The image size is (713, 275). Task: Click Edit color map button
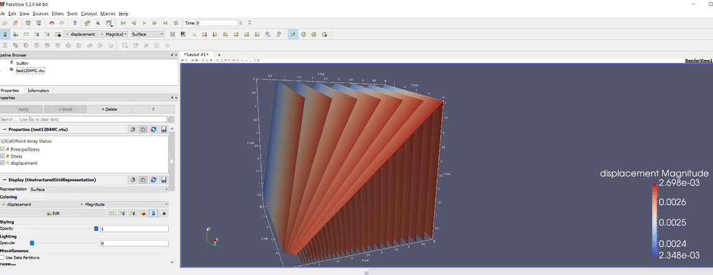(x=53, y=213)
